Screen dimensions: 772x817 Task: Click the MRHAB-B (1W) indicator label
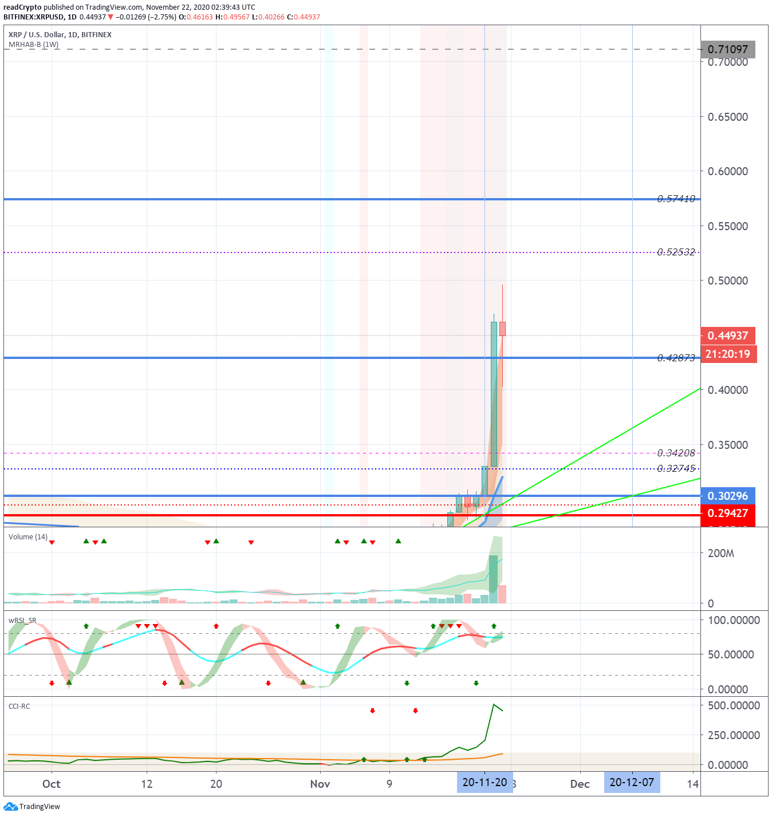click(x=33, y=44)
